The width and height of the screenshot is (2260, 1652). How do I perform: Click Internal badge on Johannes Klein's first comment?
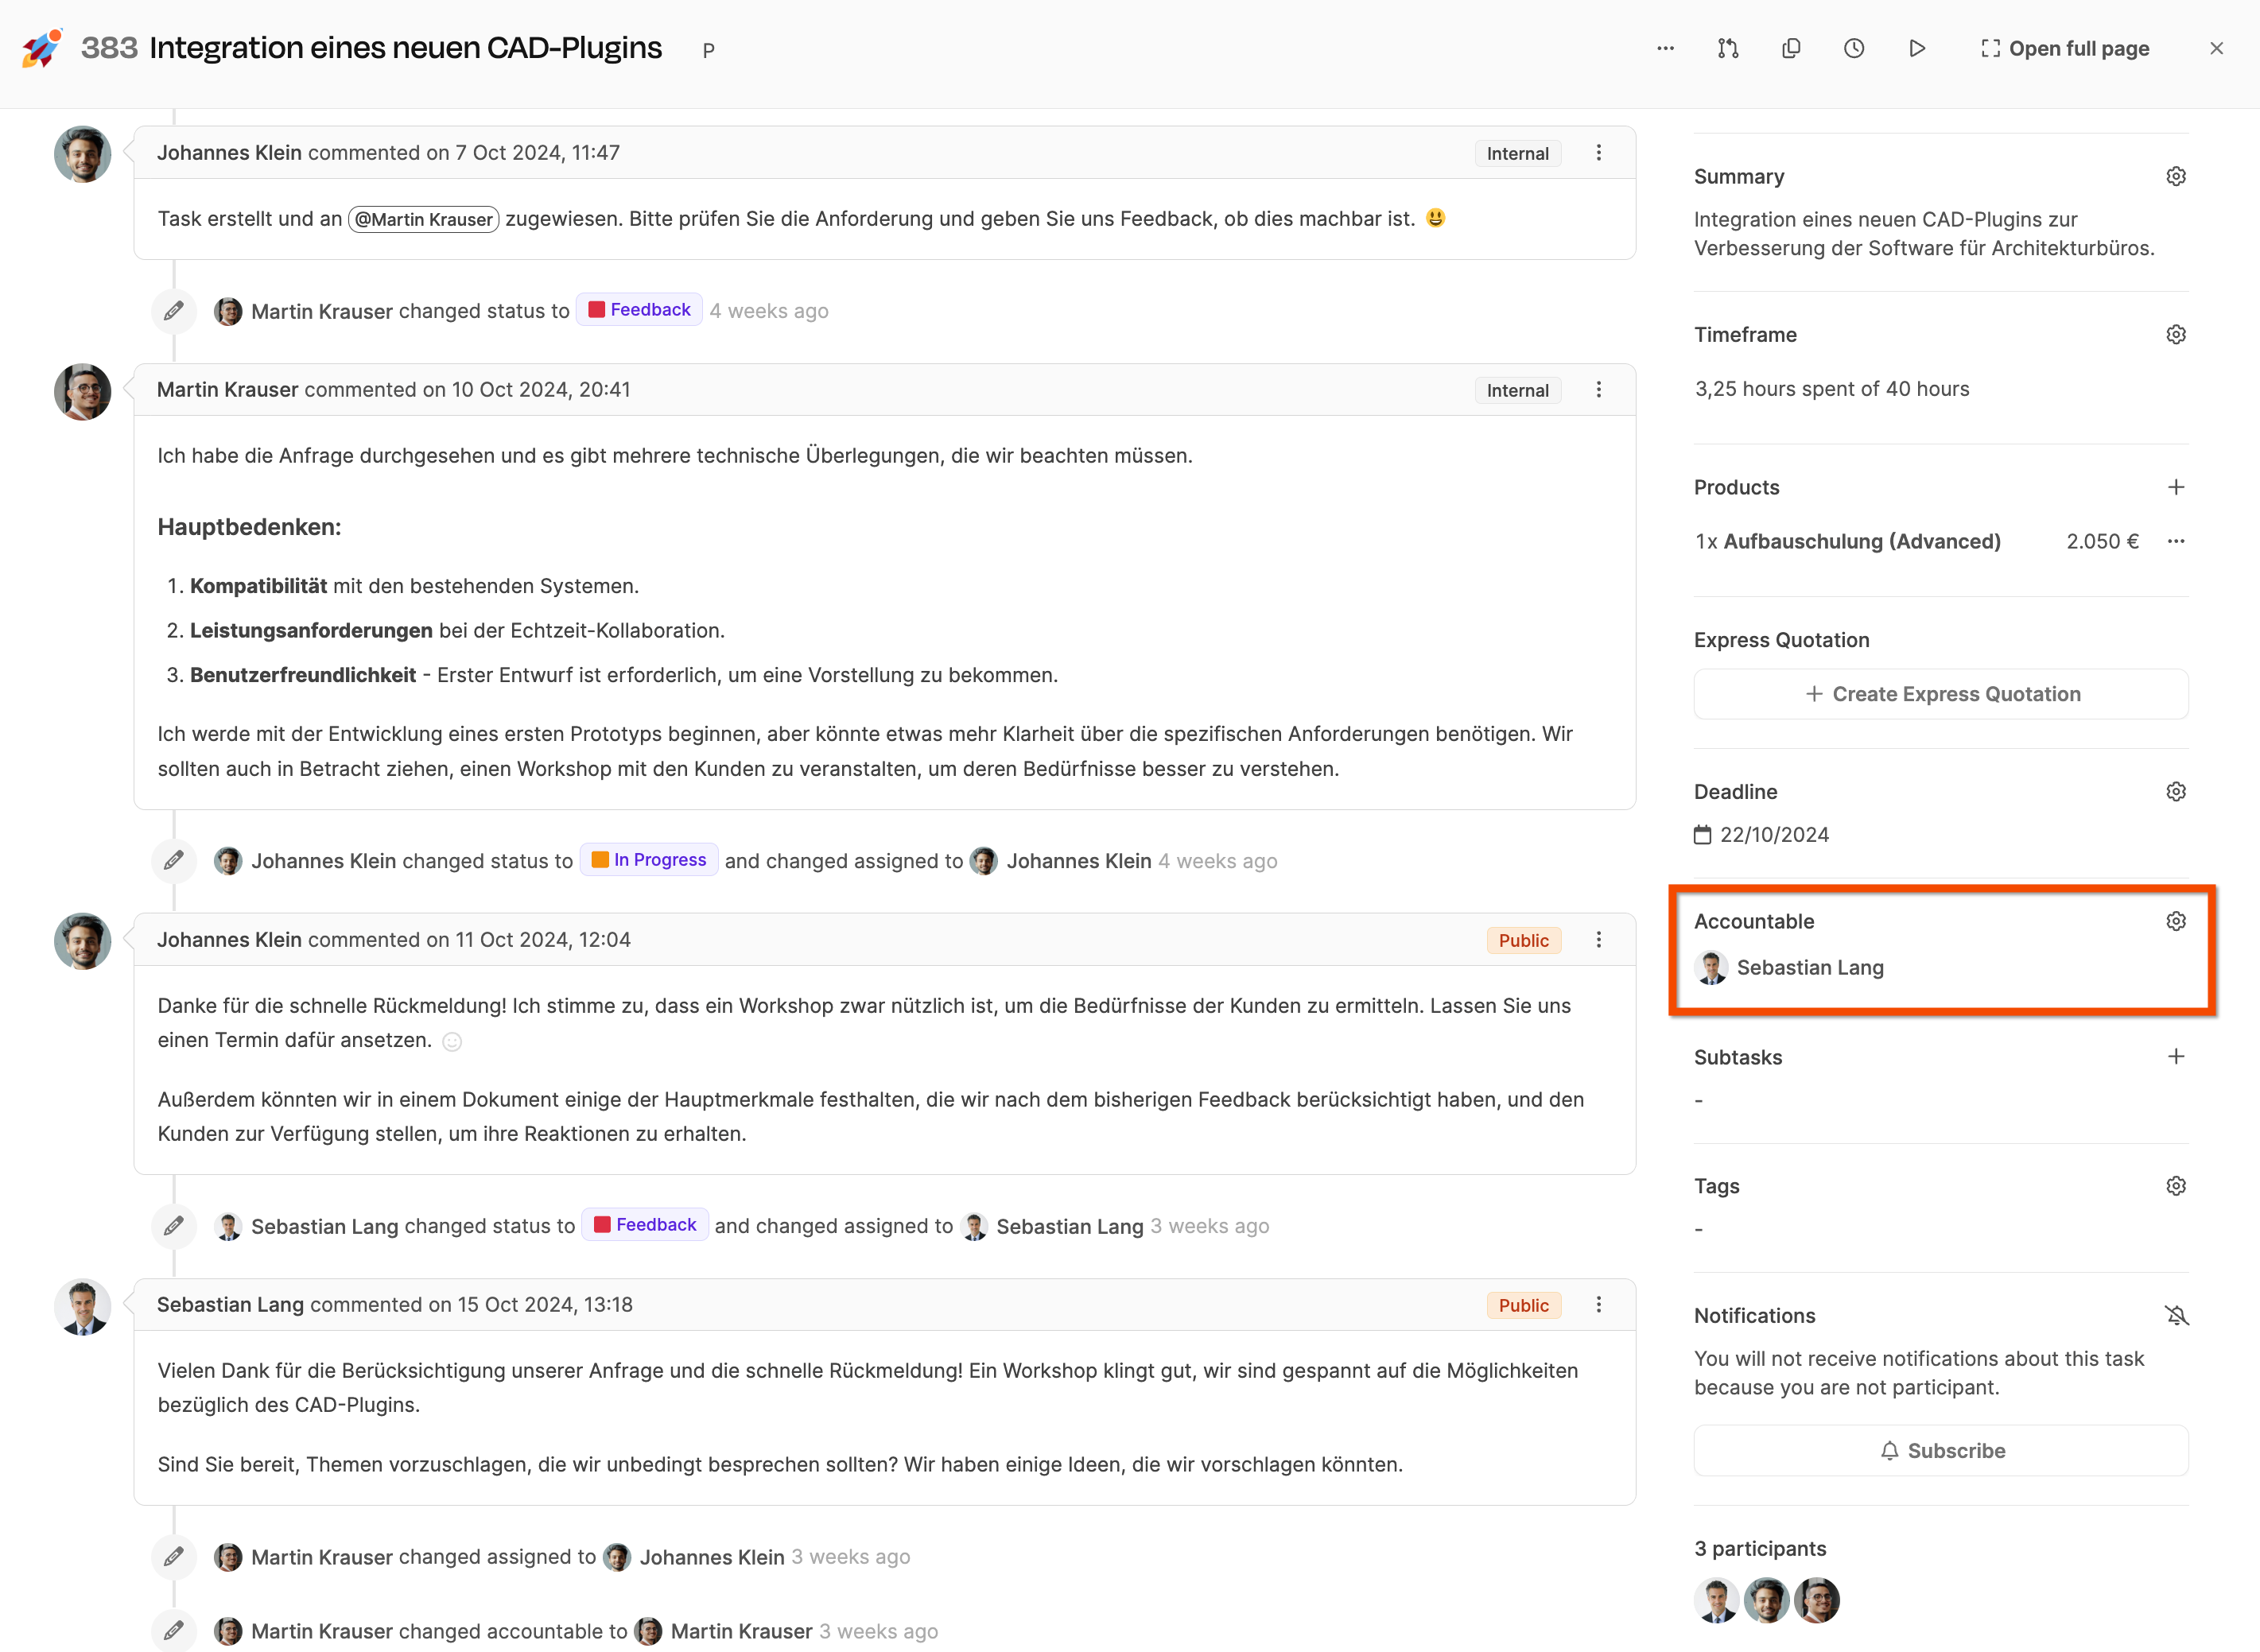tap(1517, 153)
